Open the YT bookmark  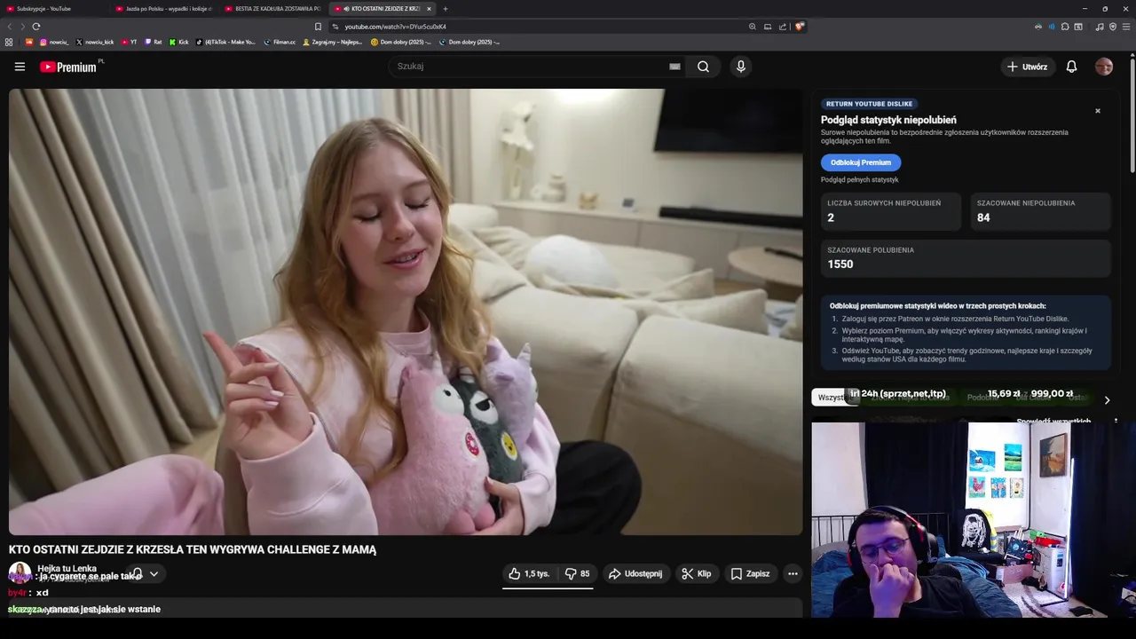[x=129, y=42]
